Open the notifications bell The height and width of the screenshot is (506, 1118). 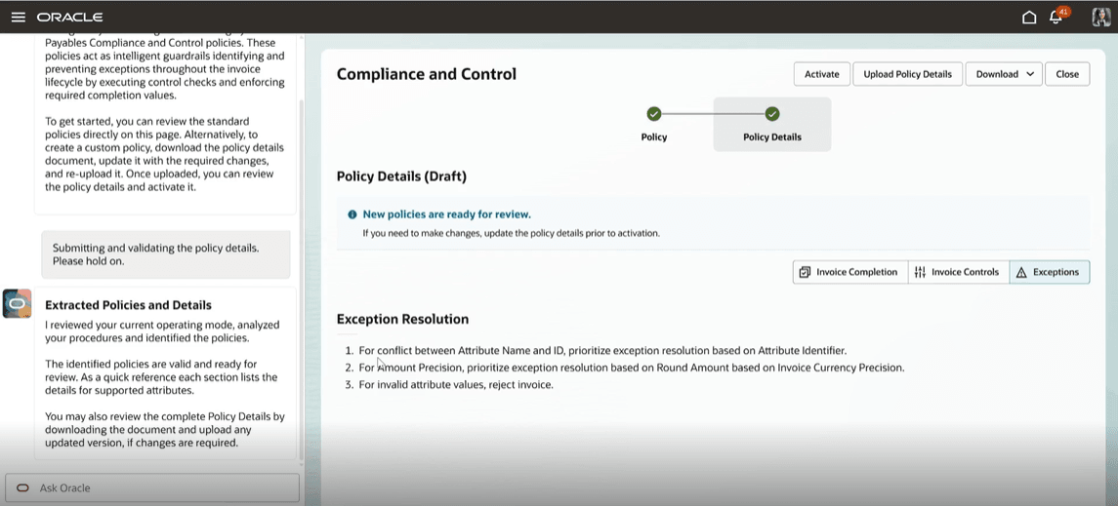1056,18
